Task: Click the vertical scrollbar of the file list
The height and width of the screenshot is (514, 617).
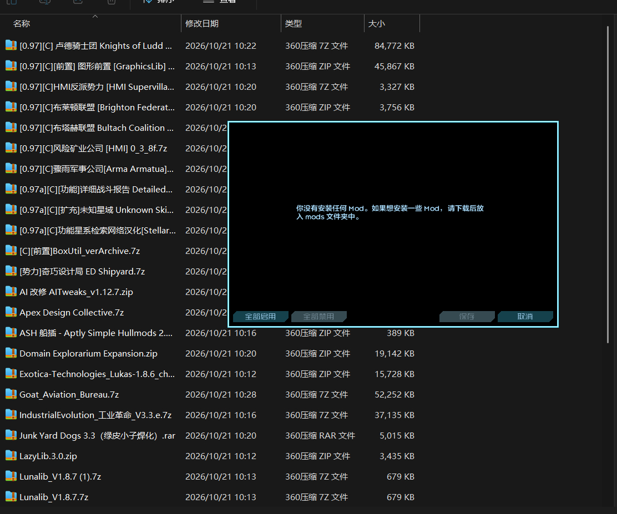Action: [608, 185]
